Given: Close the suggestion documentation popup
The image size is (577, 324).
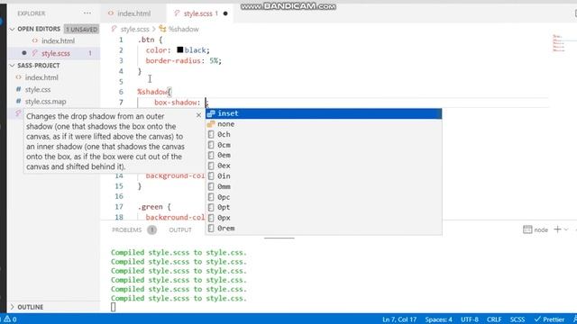Looking at the screenshot, I should point(198,115).
